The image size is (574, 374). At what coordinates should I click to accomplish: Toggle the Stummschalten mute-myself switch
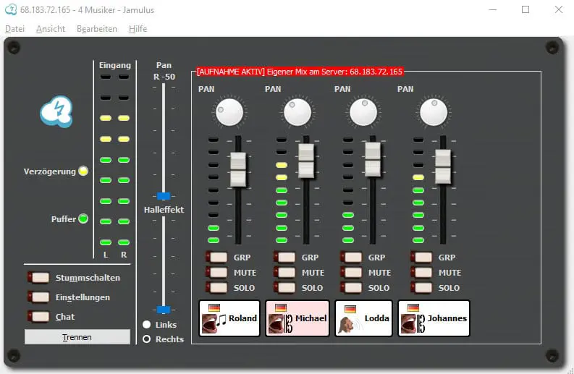pos(39,278)
